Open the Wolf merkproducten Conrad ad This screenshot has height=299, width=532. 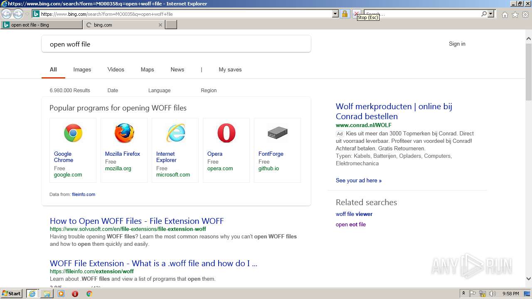pyautogui.click(x=394, y=111)
